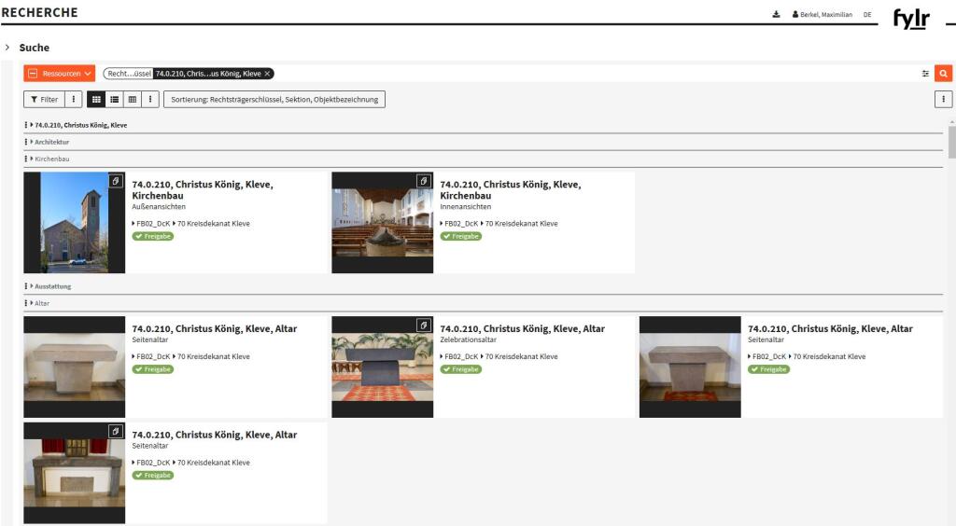Screen dimensions: 956x526
Task: Open the Ressourcen dropdown
Action: (60, 74)
